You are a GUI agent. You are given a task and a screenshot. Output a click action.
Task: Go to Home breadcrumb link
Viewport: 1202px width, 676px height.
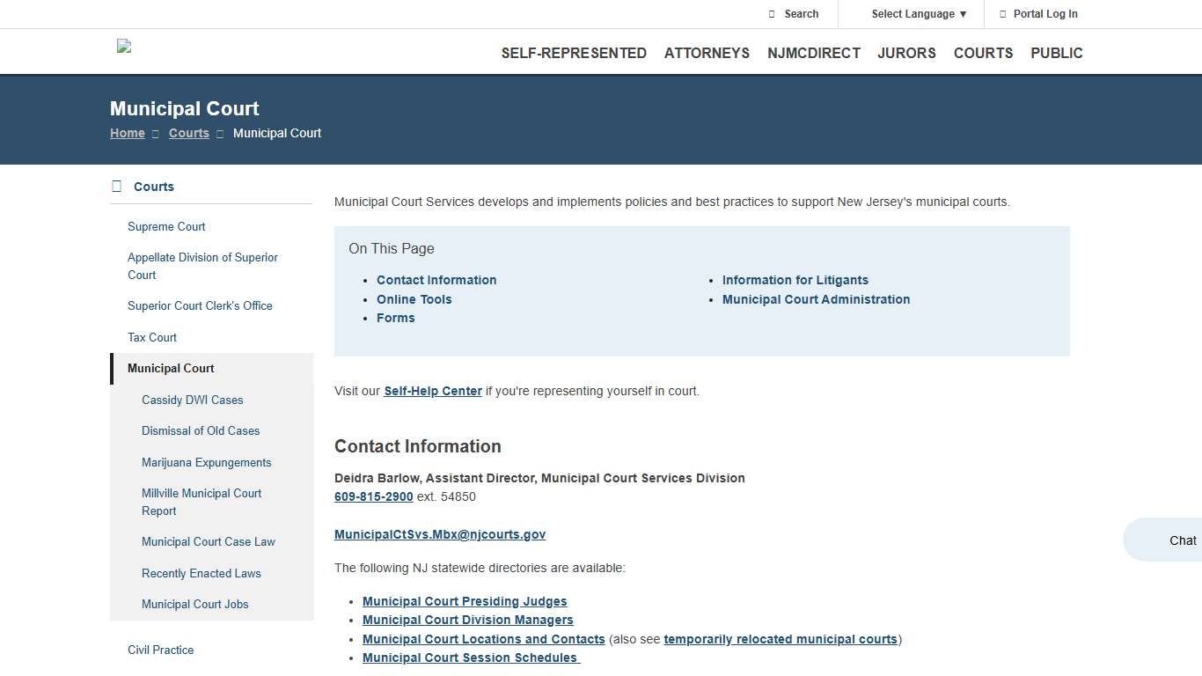128,133
